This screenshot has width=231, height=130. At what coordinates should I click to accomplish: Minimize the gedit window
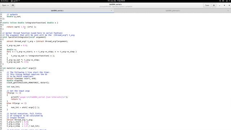pos(219,5)
